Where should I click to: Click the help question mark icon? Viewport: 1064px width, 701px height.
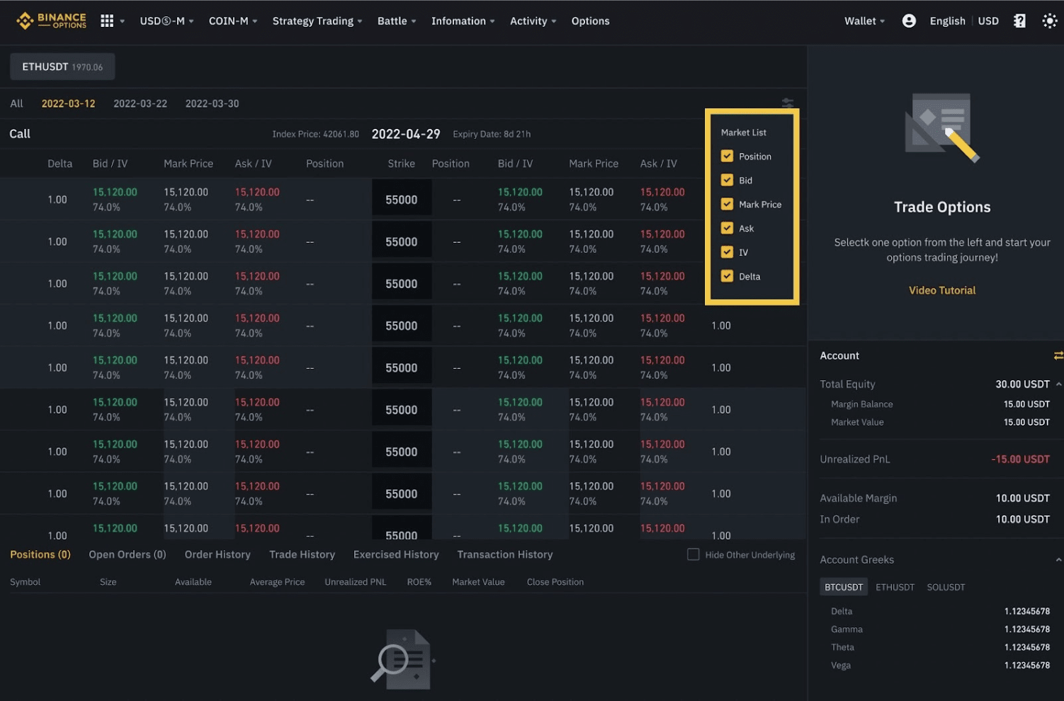[1019, 21]
